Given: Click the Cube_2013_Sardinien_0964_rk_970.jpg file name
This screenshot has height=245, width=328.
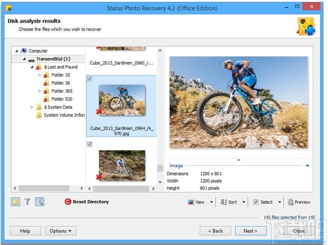Looking at the screenshot, I should click(122, 131).
